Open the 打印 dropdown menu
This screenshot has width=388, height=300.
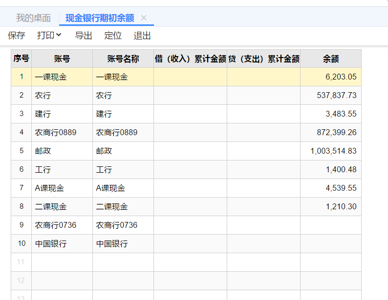tap(49, 35)
